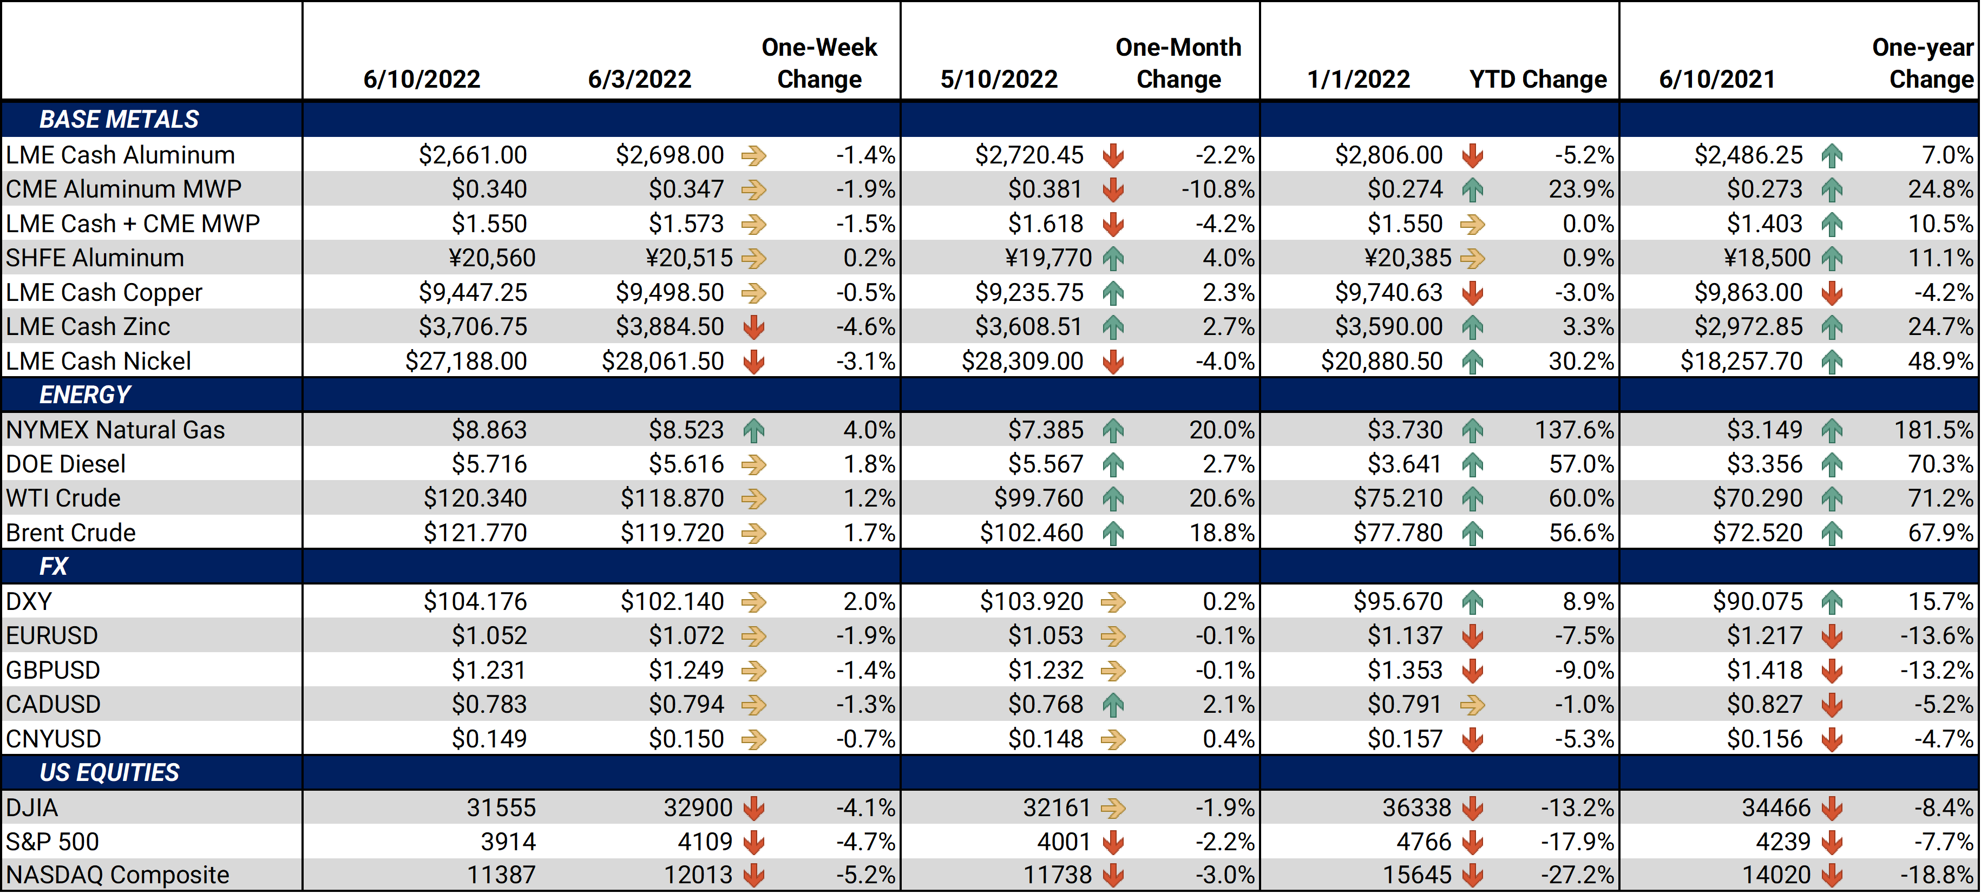Click the yellow sideways arrow for DXY one-week change
Image resolution: width=1981 pixels, height=893 pixels.
pyautogui.click(x=753, y=601)
